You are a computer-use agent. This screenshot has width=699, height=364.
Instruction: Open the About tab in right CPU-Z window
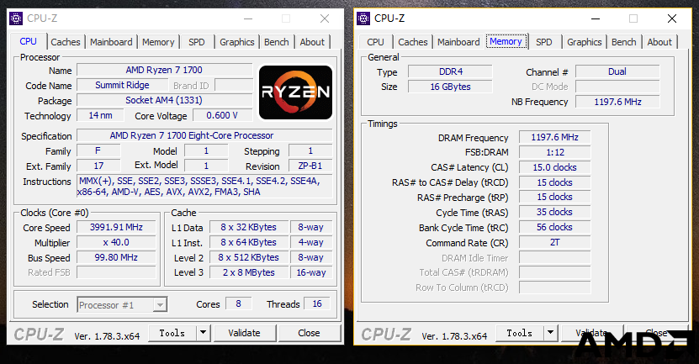[x=659, y=42]
